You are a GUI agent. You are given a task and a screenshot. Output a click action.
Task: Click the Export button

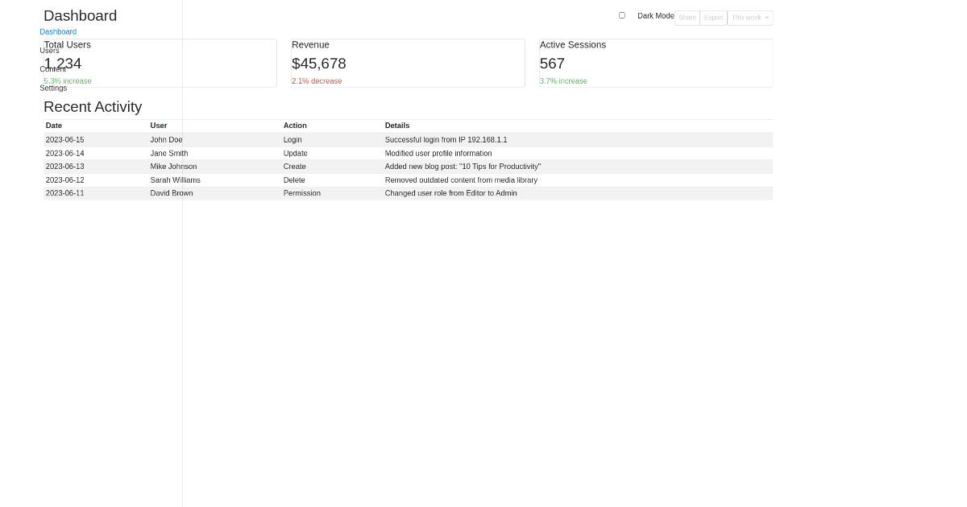(713, 17)
